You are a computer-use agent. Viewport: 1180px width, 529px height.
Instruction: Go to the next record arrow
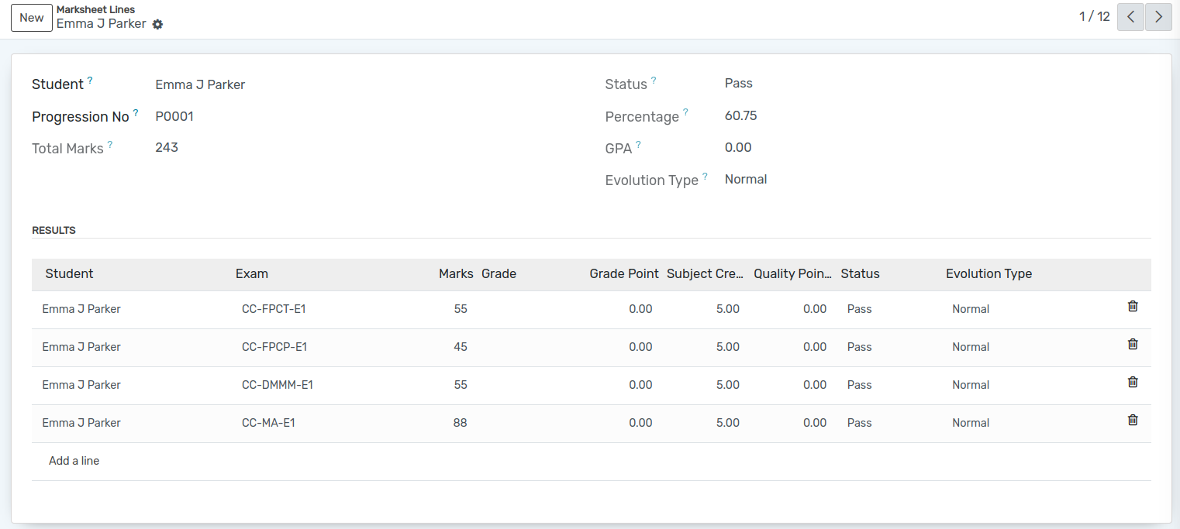click(1158, 17)
